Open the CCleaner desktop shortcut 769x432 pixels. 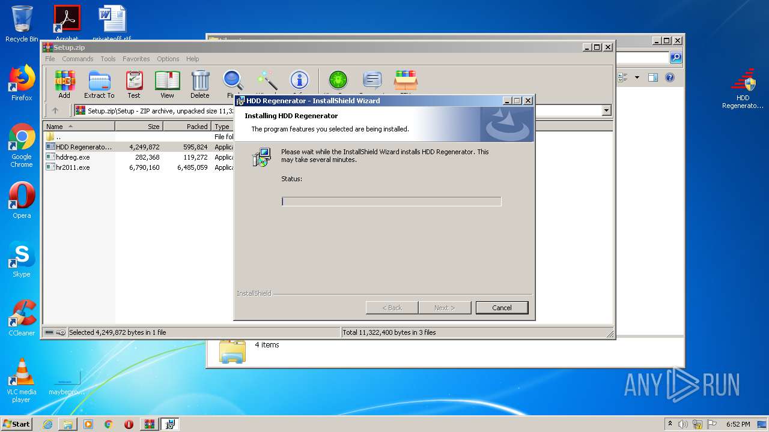pos(22,318)
